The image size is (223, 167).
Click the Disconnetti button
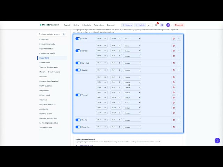click(x=179, y=25)
